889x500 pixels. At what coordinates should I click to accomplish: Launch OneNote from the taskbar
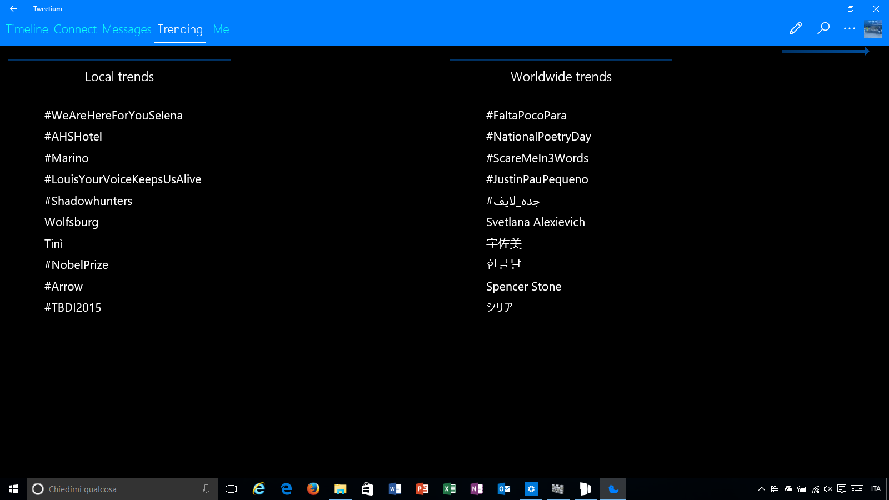[476, 489]
